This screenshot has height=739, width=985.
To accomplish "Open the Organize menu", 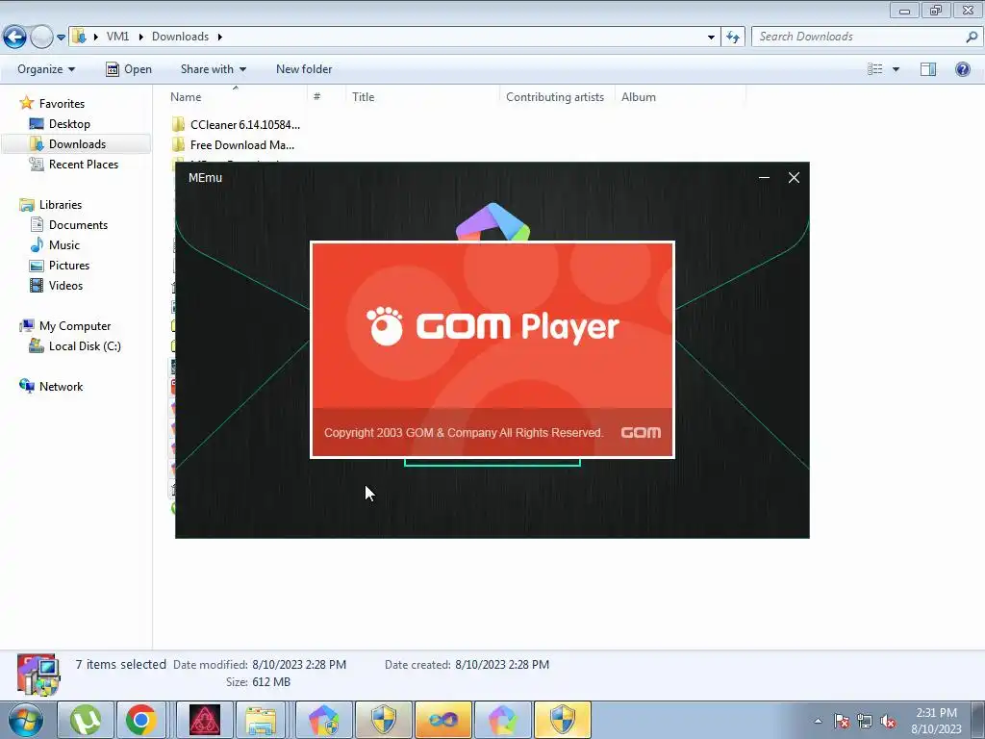I will pos(46,69).
